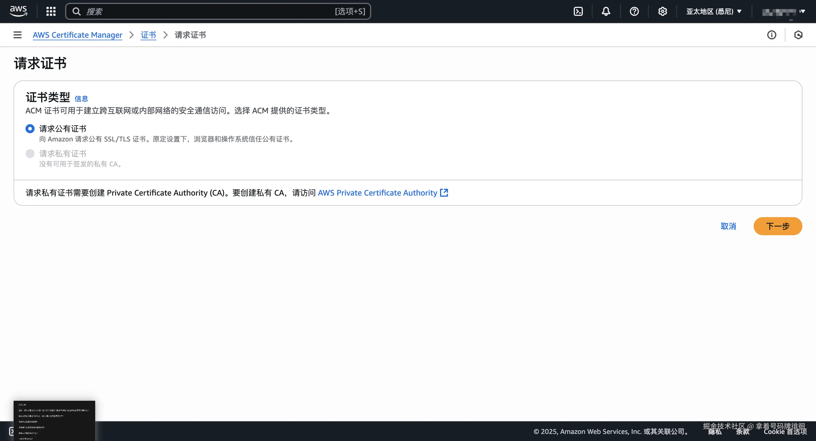Click the AWS logo home icon
Screen dimensions: 816x441
18,11
